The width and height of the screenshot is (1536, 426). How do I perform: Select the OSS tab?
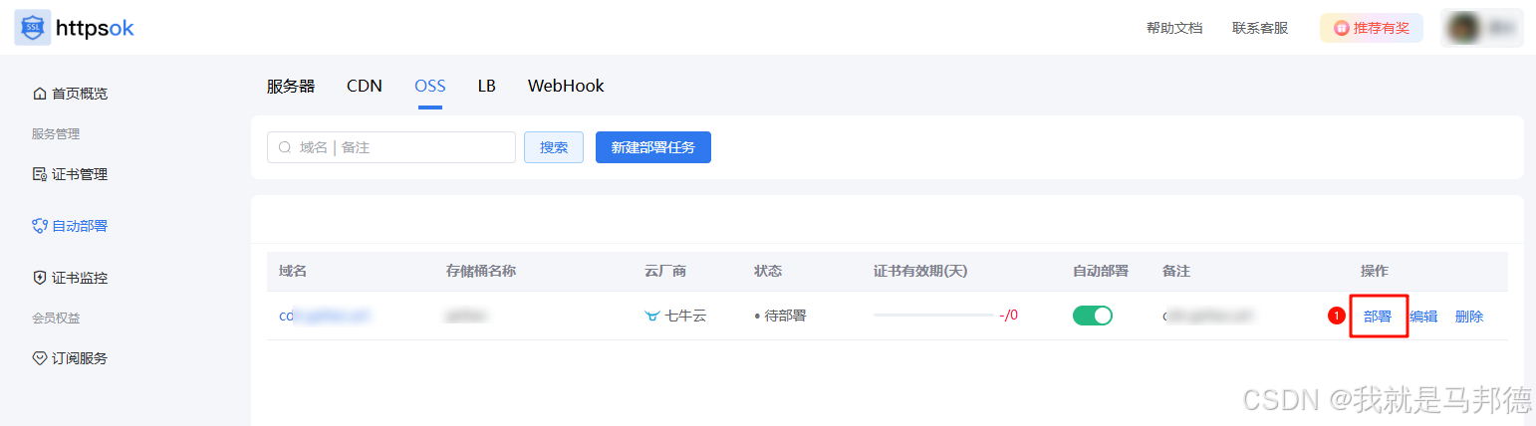click(430, 86)
